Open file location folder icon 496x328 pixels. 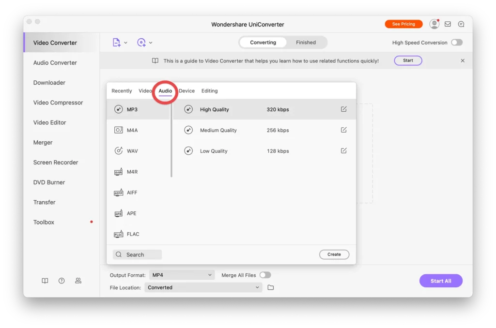pos(271,287)
